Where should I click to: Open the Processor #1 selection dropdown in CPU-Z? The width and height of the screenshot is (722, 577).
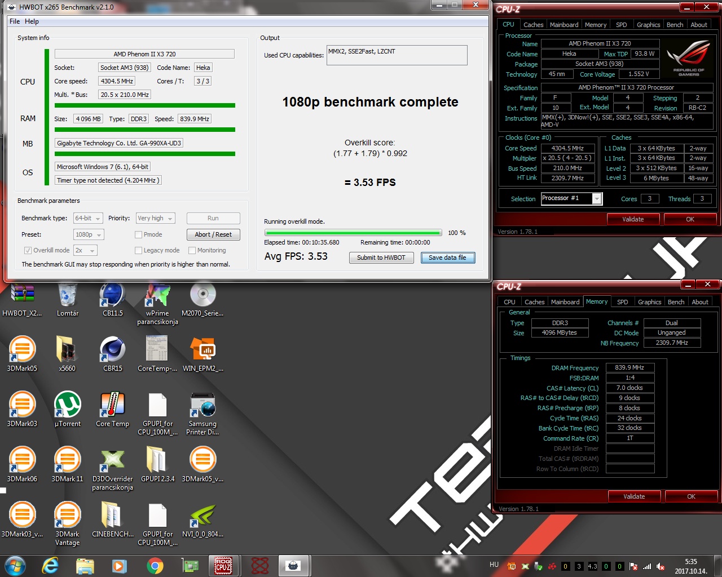point(571,198)
